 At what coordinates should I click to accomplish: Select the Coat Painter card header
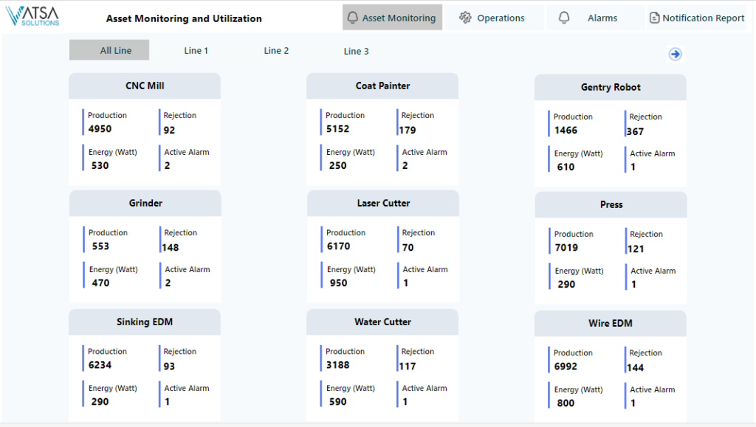click(382, 86)
